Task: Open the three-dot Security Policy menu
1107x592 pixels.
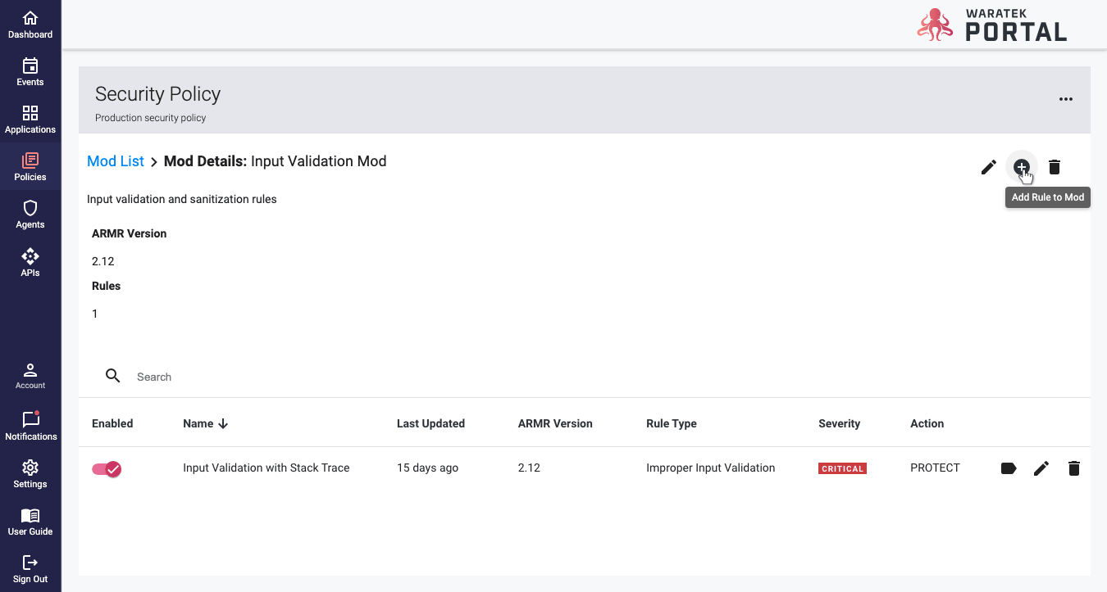Action: tap(1065, 99)
